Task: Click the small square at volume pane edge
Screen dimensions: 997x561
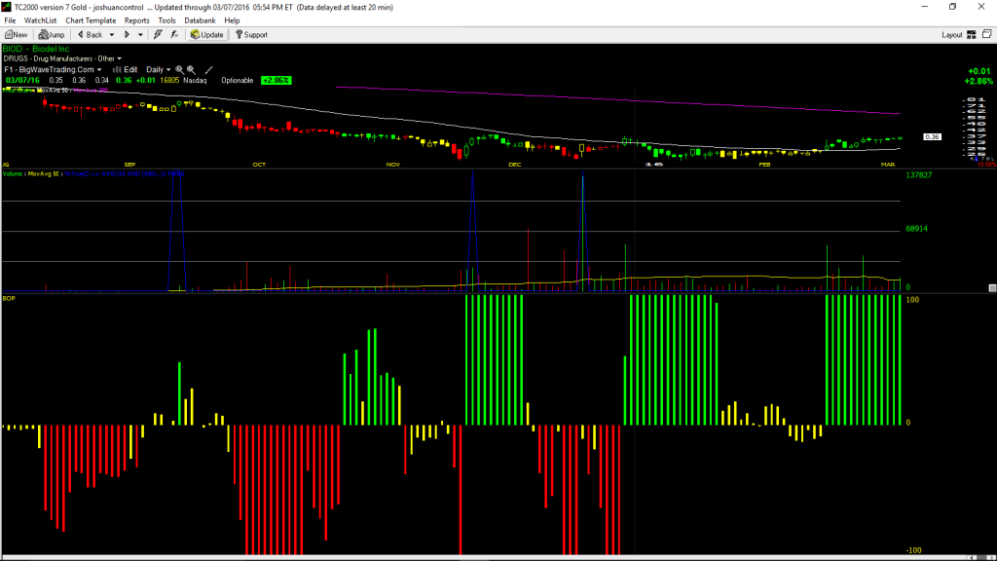Action: (992, 288)
